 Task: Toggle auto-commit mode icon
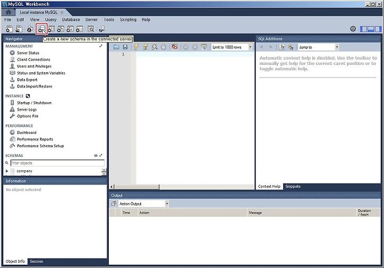coord(204,47)
